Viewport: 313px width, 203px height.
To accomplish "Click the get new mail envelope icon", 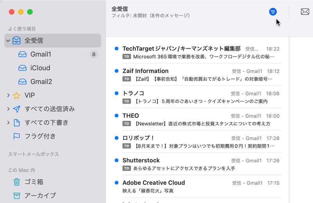I will (305, 12).
